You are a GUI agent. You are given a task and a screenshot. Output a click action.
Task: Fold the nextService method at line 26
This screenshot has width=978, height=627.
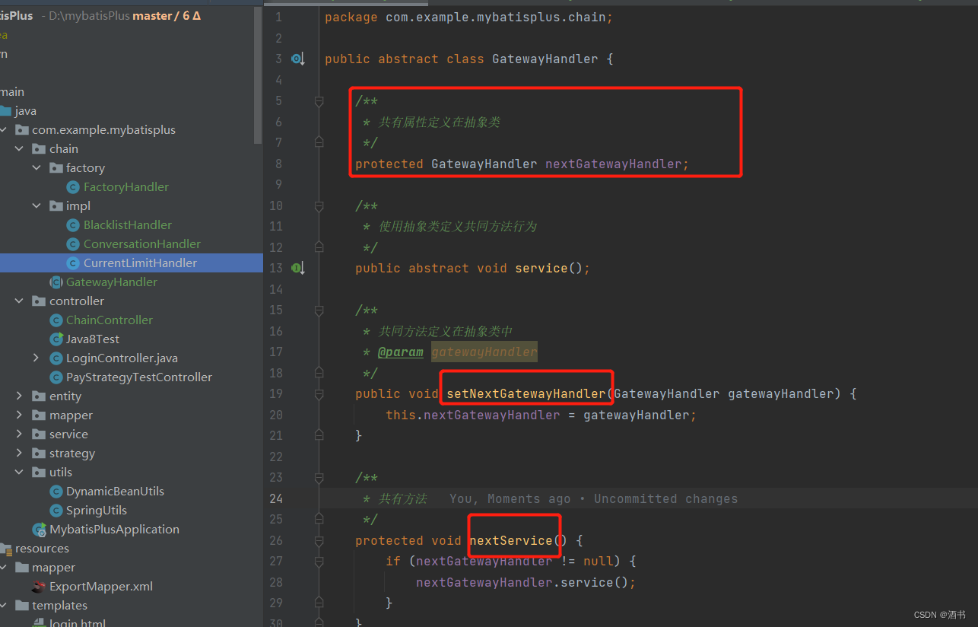[319, 540]
